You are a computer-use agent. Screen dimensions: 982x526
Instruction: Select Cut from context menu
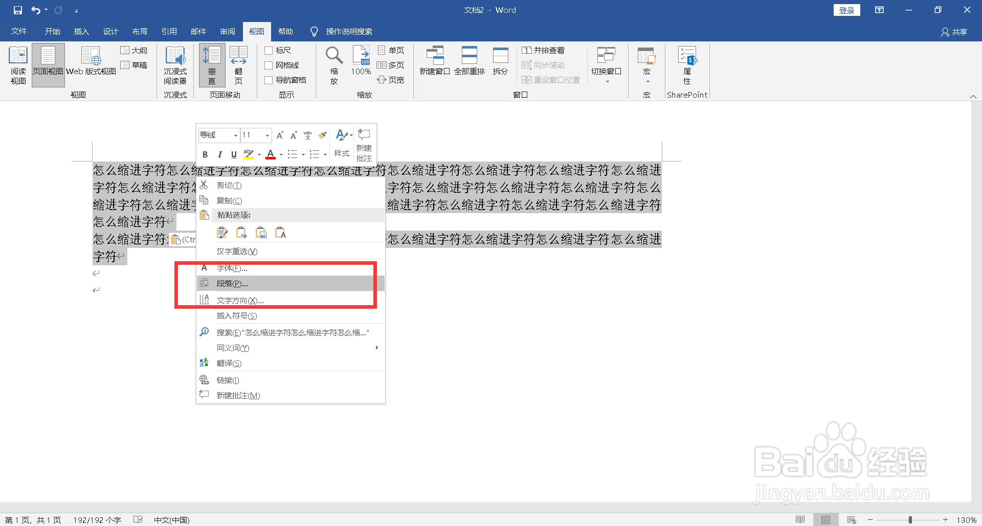click(x=291, y=186)
